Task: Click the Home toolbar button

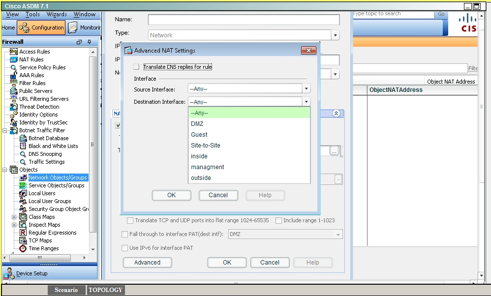Action: coord(8,28)
